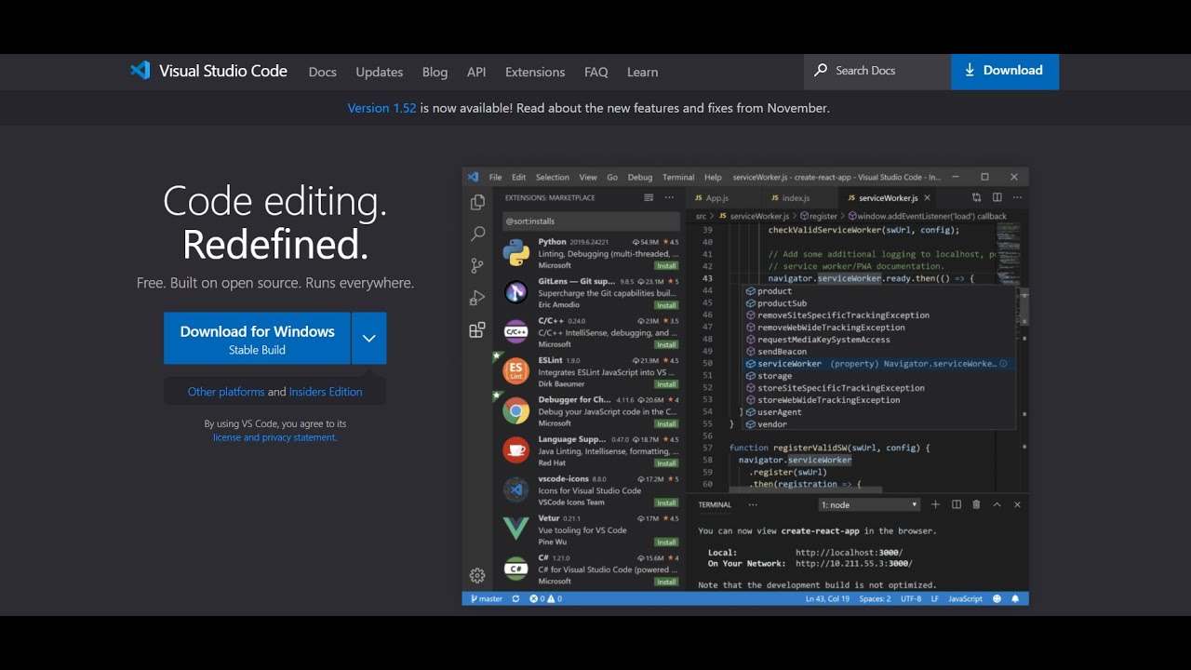Screen dimensions: 1191x670
Task: Open the API nav item
Action: coord(476,72)
